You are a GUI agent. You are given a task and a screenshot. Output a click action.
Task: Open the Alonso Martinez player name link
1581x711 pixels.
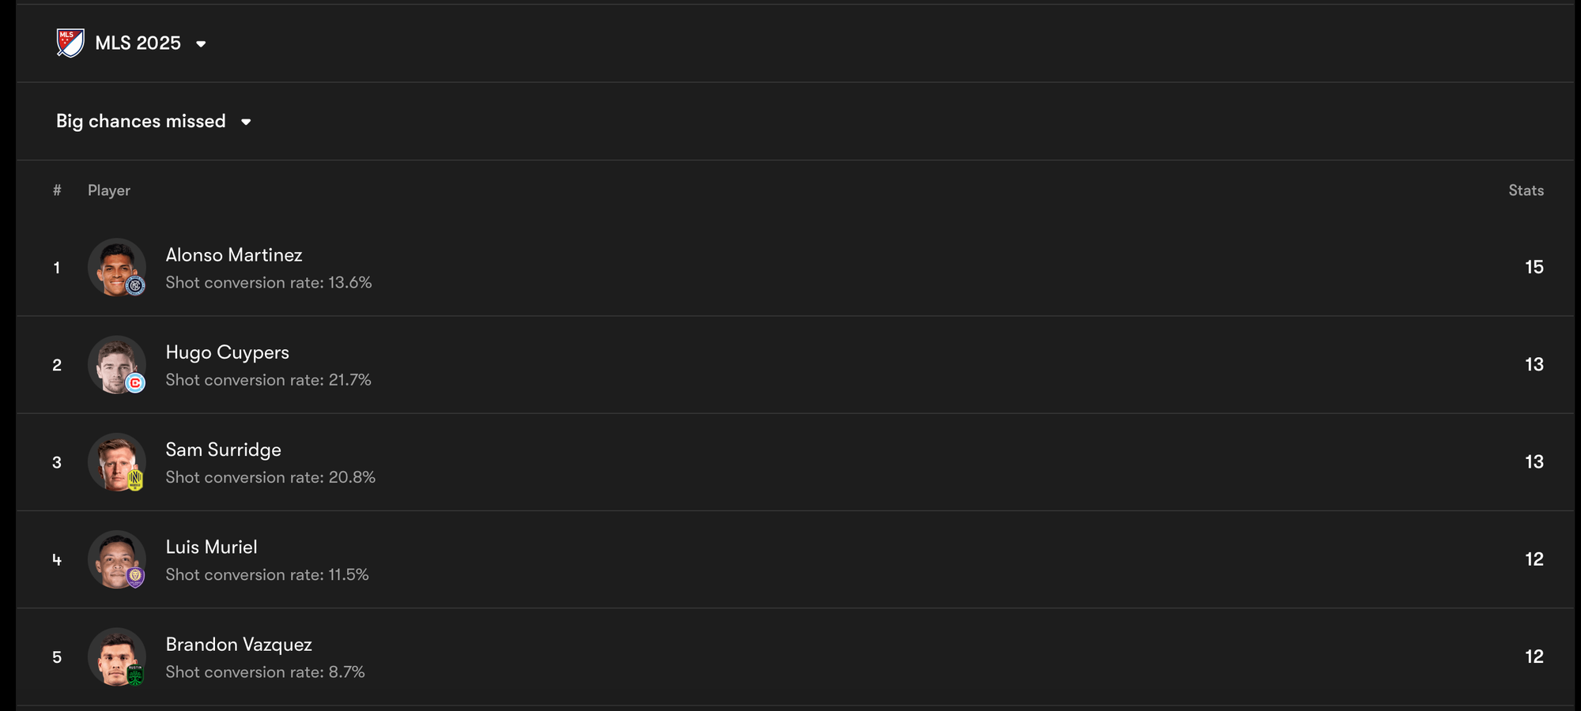[234, 255]
